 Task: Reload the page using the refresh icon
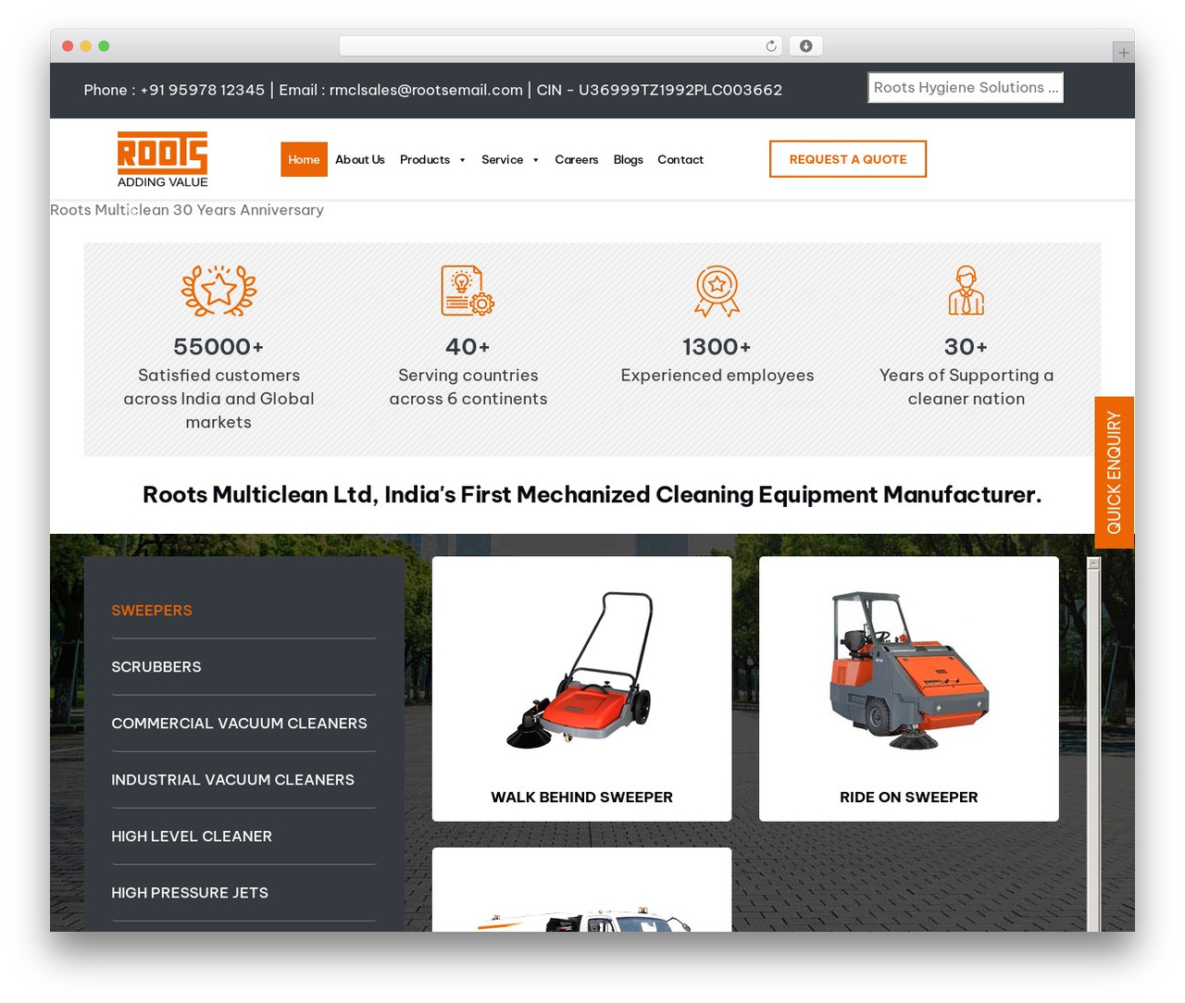(771, 46)
